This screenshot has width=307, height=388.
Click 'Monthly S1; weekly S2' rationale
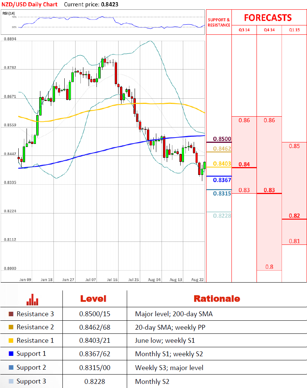[x=169, y=354]
